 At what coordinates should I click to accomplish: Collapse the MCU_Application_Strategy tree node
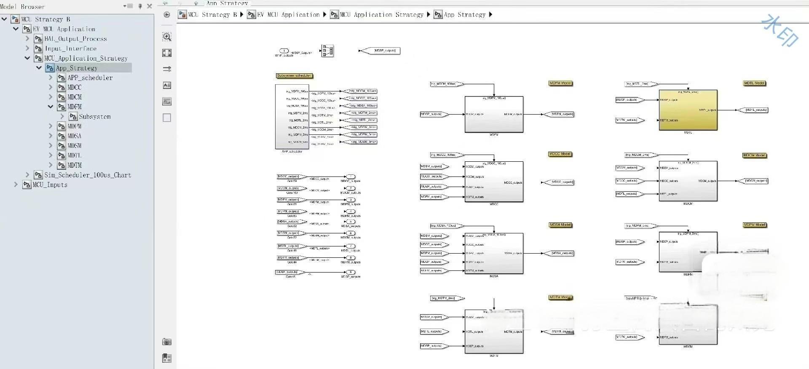tap(27, 58)
